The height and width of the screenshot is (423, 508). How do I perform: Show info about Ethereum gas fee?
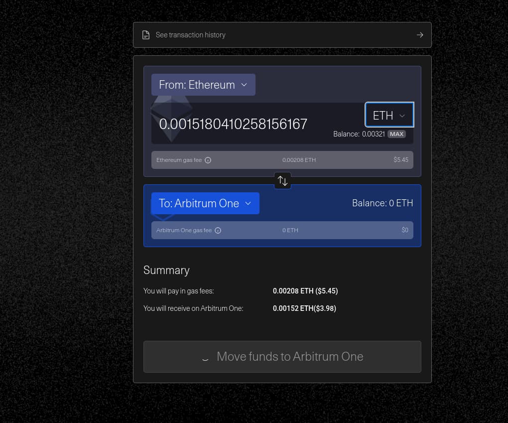tap(208, 160)
